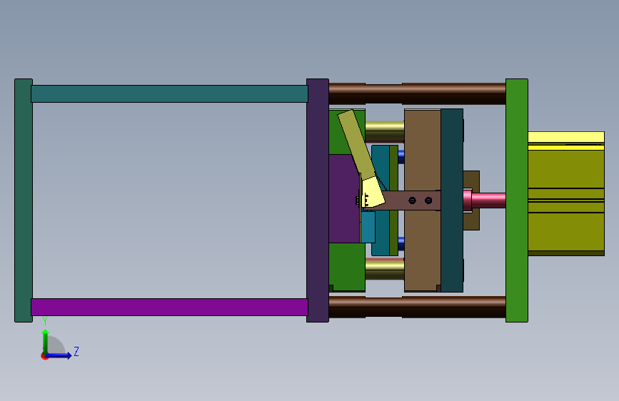The height and width of the screenshot is (401, 619).
Task: Select the purple block right of center plate
Action: [x=343, y=198]
